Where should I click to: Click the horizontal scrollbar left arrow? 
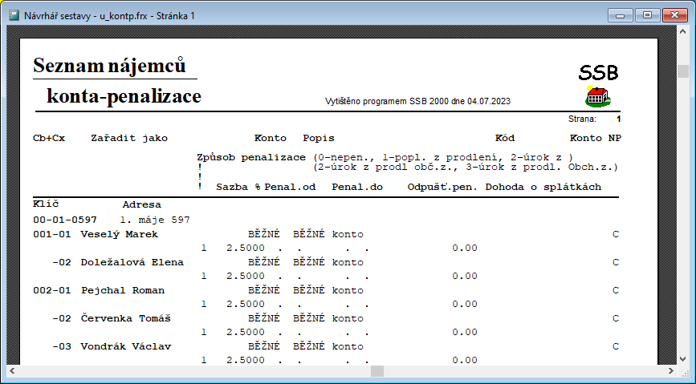pos(13,371)
